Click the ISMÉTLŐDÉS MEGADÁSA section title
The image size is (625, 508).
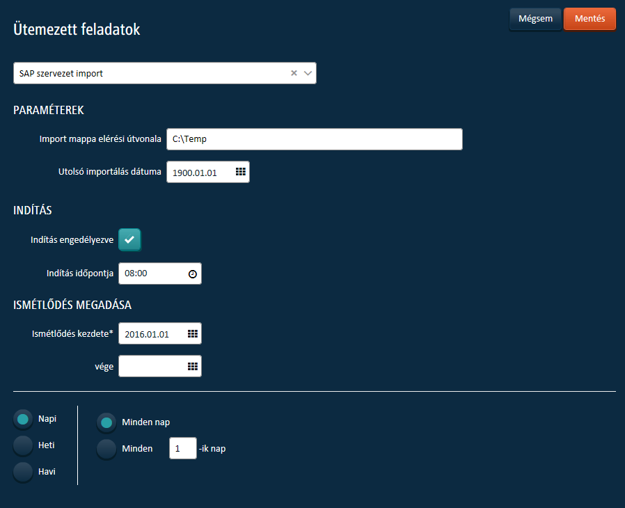click(x=72, y=305)
